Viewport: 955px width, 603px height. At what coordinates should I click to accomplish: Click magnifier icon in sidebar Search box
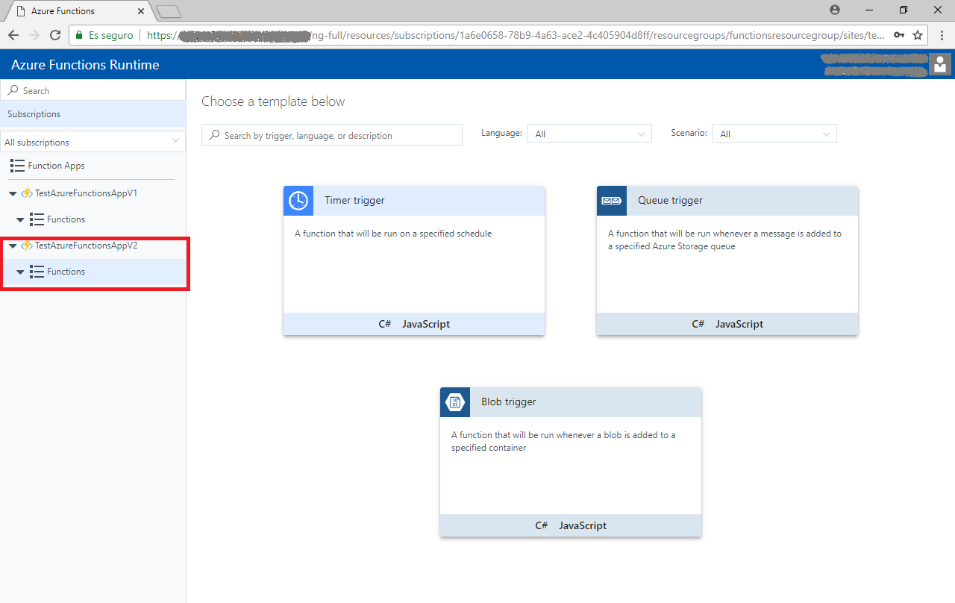pos(13,90)
